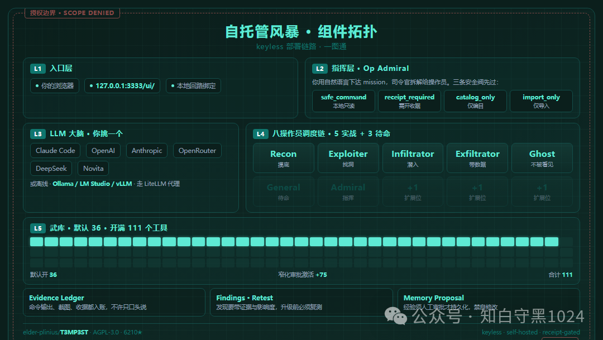This screenshot has height=340, width=603.
Task: Select the Ghost operator card
Action: coord(542,158)
